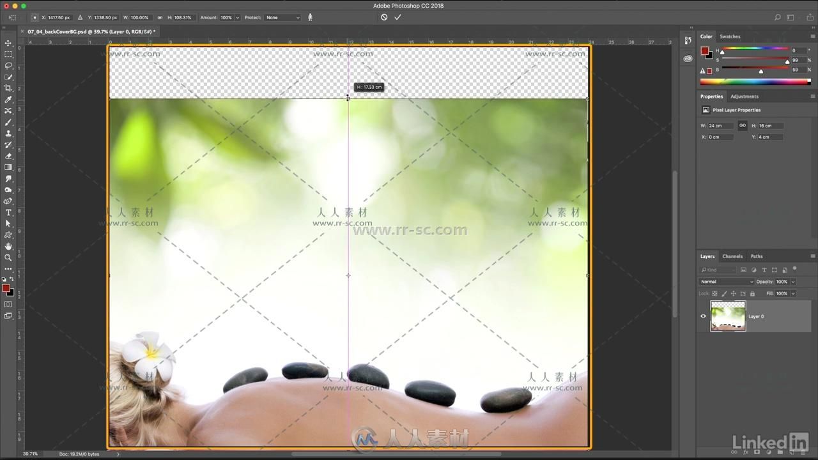This screenshot has width=818, height=460.
Task: Commit the transform with the checkmark
Action: click(397, 17)
